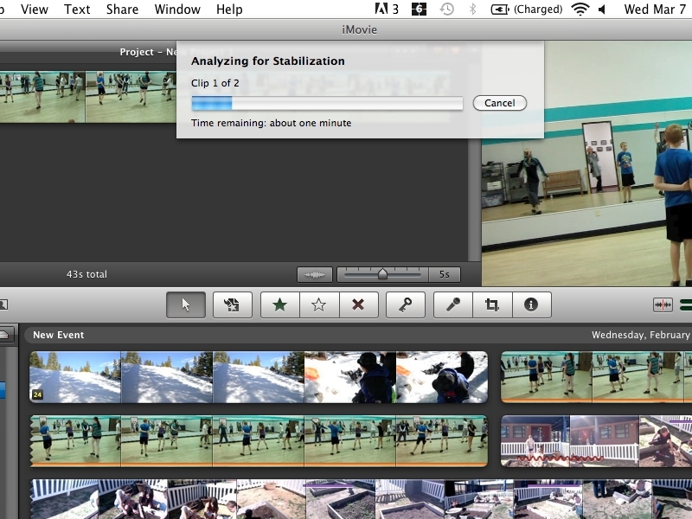Mark selection as favorite with green star
Image resolution: width=692 pixels, height=519 pixels.
[x=279, y=304]
